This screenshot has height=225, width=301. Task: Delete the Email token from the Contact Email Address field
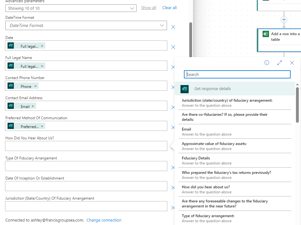[33, 106]
